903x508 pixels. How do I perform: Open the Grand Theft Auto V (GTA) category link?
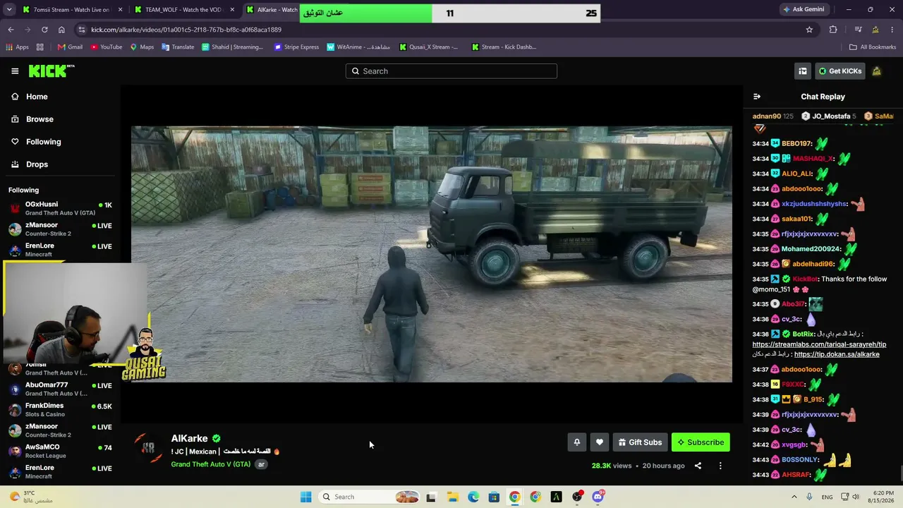(210, 464)
